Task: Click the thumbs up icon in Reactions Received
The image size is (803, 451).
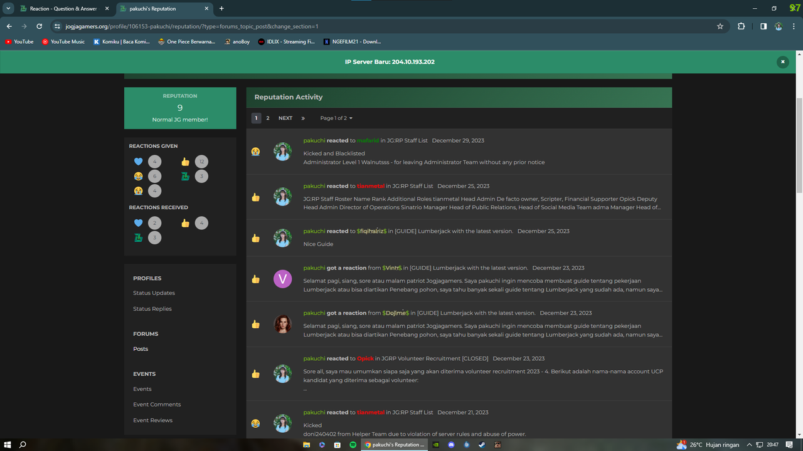Action: (x=185, y=223)
